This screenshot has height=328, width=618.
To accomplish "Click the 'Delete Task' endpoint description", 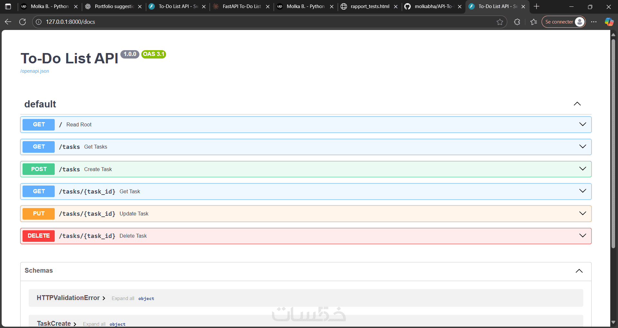I will (133, 236).
